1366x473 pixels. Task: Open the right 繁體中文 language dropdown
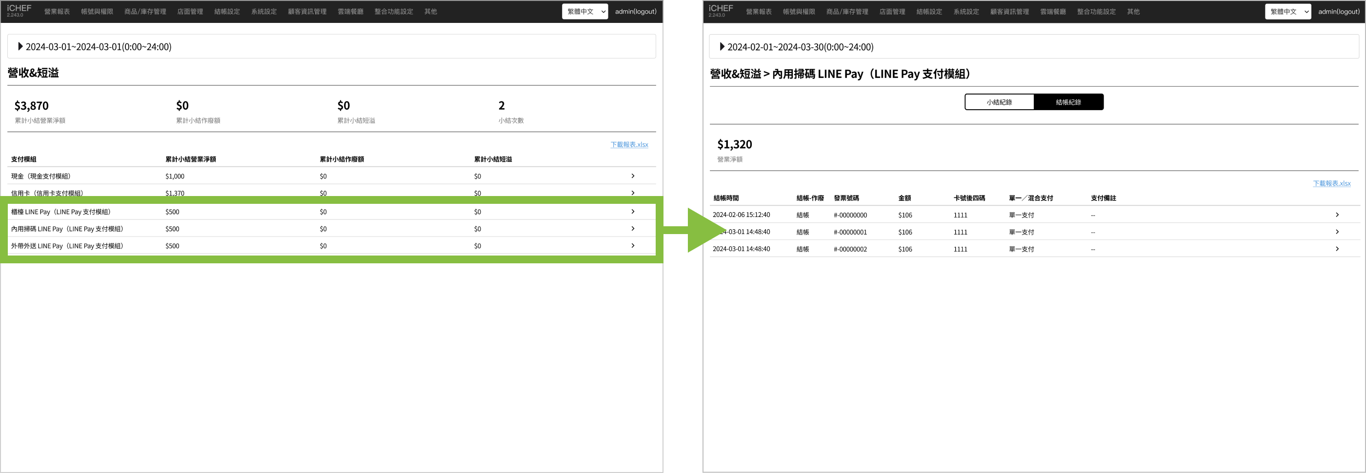pos(1287,12)
